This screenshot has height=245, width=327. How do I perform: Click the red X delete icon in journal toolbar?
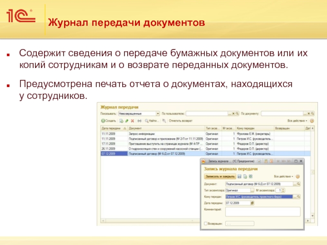(132, 121)
